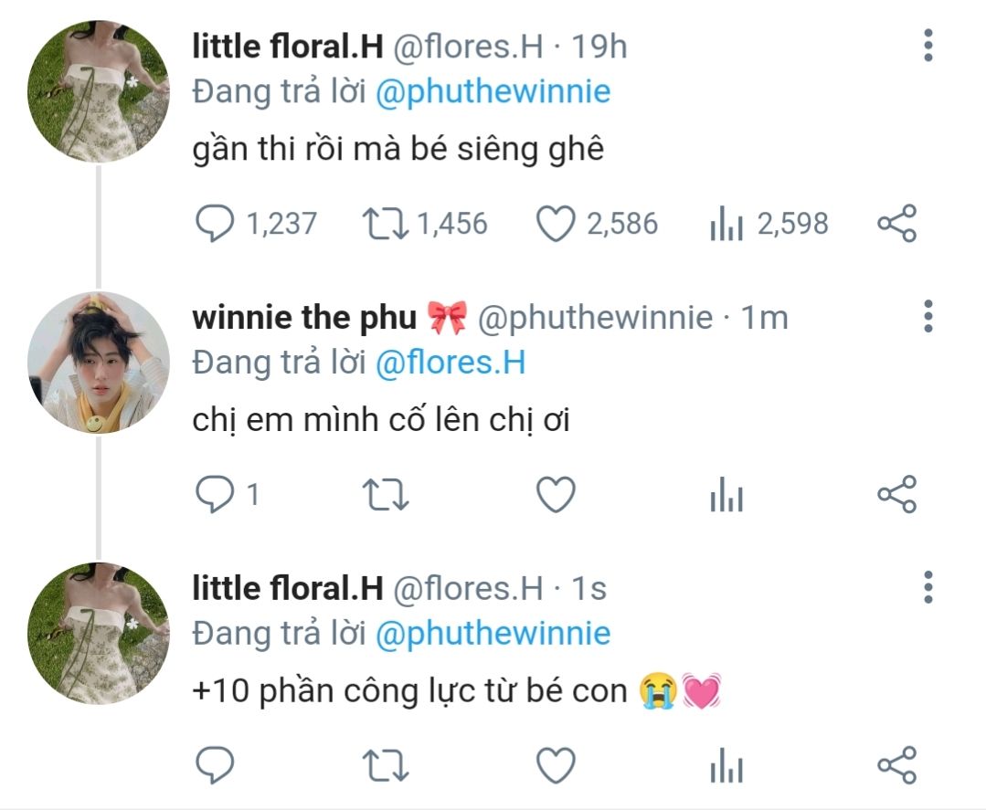This screenshot has width=986, height=810.
Task: Like the '+10 phần công lực' tweet
Action: click(556, 765)
